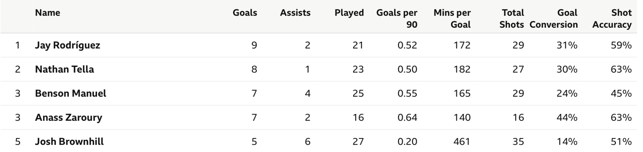Viewport: 643px width, 152px height.
Task: Select Josh Brownhill's total shots value 35
Action: coord(518,141)
